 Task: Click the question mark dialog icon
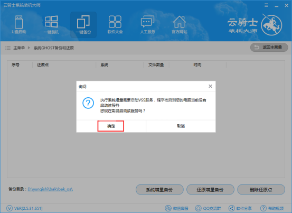pyautogui.click(x=88, y=103)
